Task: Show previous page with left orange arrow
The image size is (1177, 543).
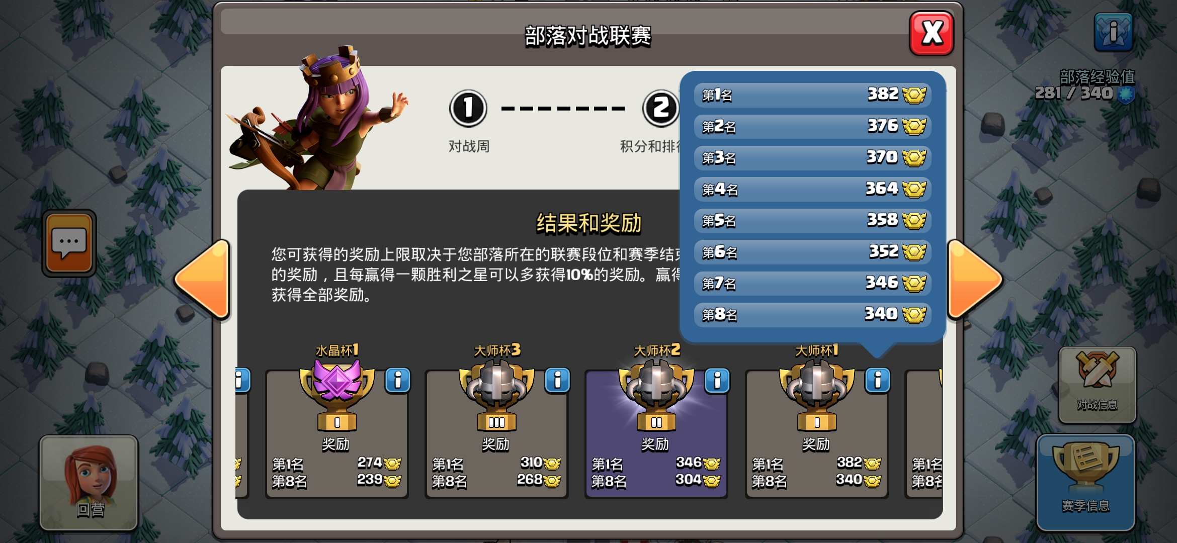Action: coord(202,280)
